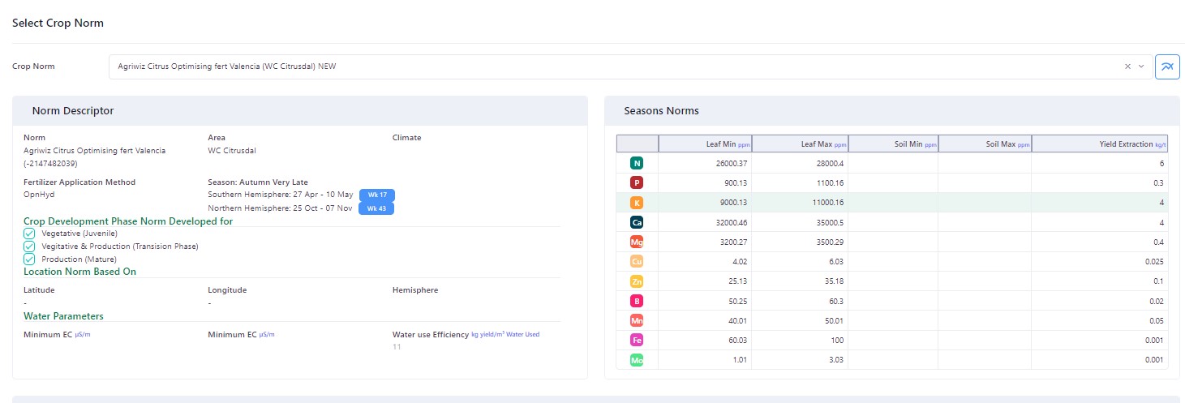
Task: Select the Mo molybdenum element badge
Action: [x=637, y=360]
